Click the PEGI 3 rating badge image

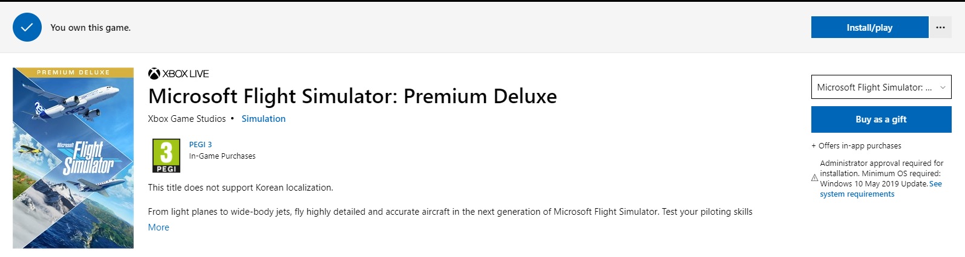tap(166, 156)
